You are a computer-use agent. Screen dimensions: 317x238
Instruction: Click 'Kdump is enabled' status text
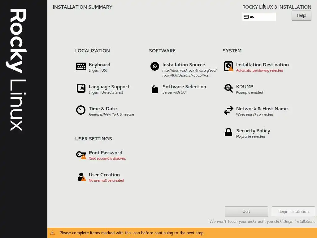[x=250, y=92]
